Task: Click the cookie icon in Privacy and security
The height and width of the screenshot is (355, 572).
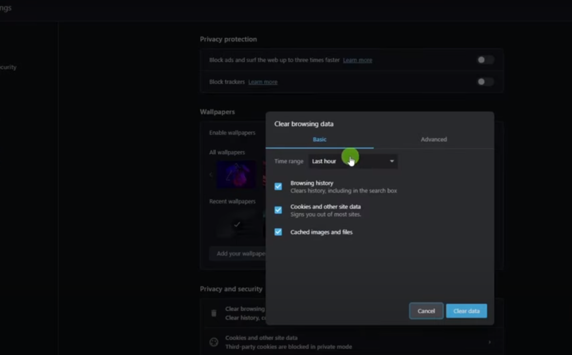Action: (x=213, y=342)
